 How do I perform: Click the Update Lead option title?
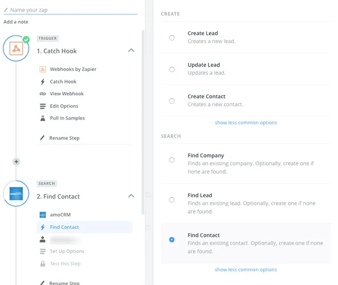[204, 65]
